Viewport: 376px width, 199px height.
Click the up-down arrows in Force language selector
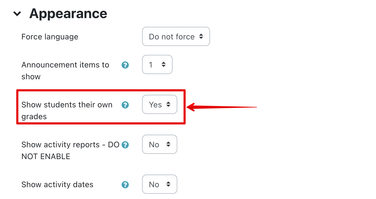point(201,36)
